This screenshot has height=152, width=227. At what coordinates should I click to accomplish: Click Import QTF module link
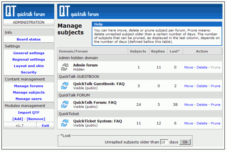[29, 113]
